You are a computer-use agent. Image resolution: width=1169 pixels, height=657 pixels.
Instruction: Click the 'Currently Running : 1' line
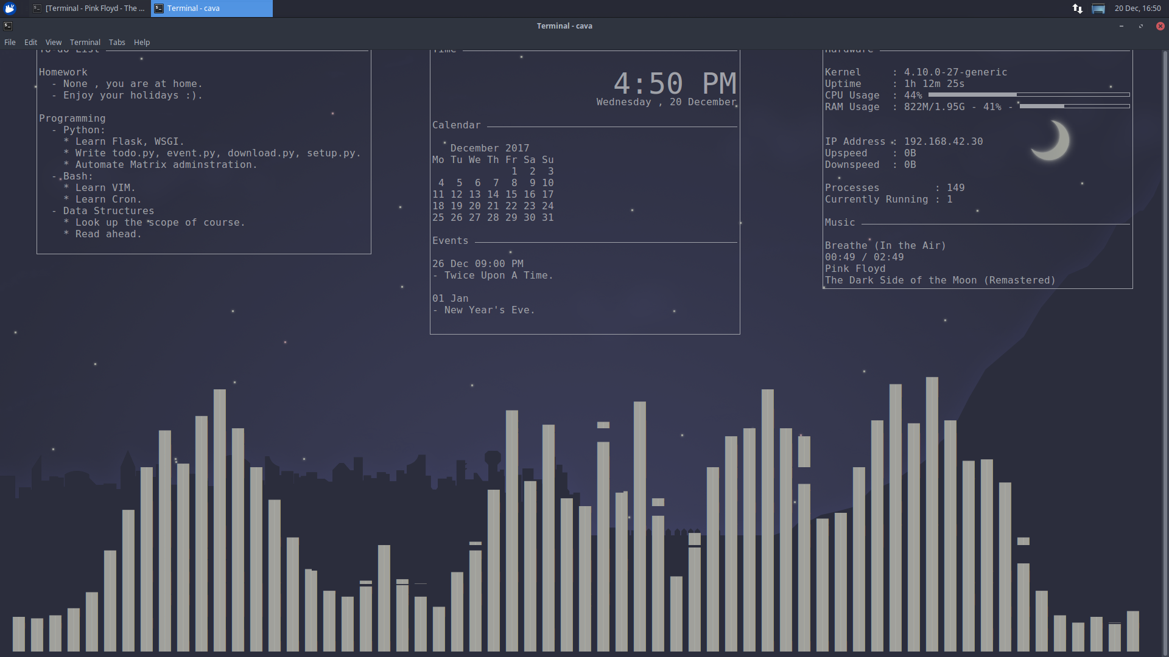point(888,199)
